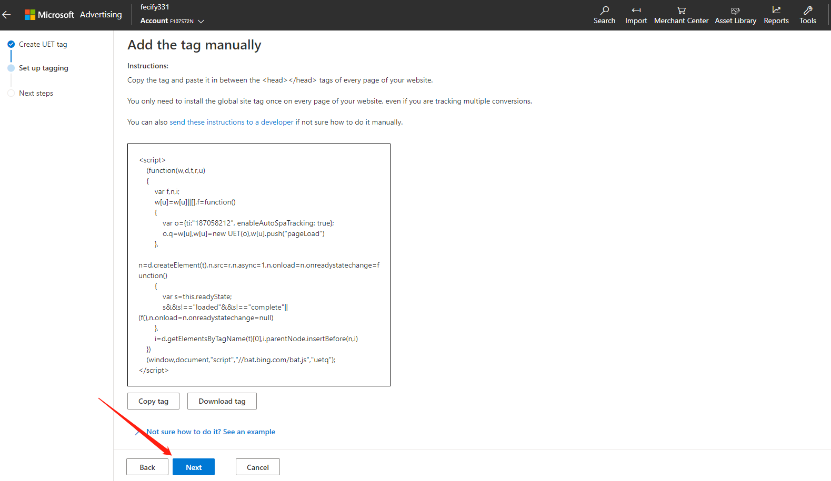Click the Copy the tag and paste sentence
The width and height of the screenshot is (831, 481).
(280, 80)
